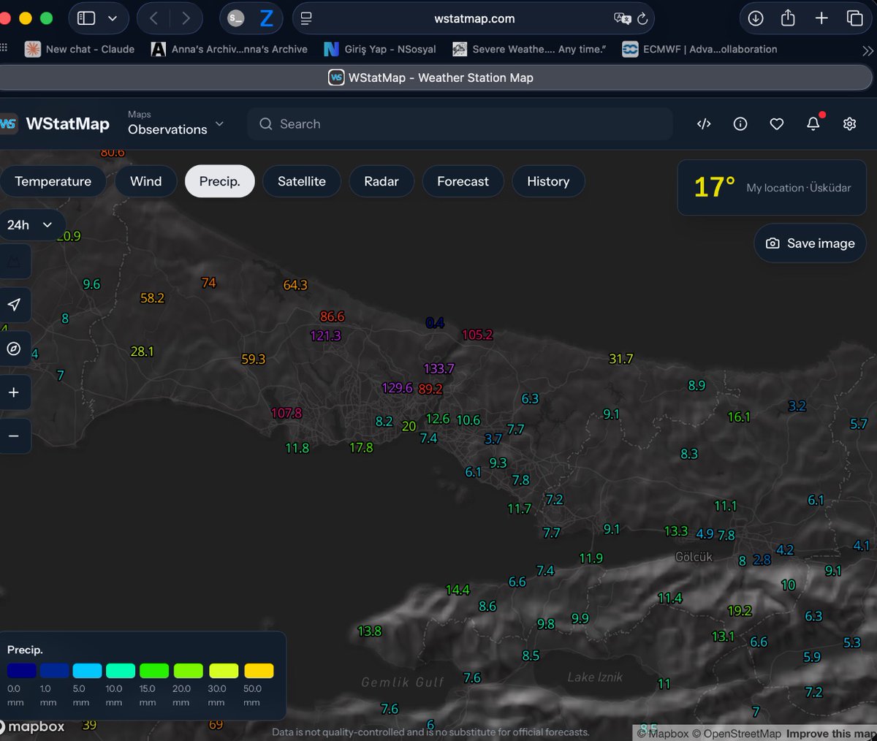Viewport: 877px width, 741px height.
Task: Click the 133.7 station value on map
Action: coord(438,369)
